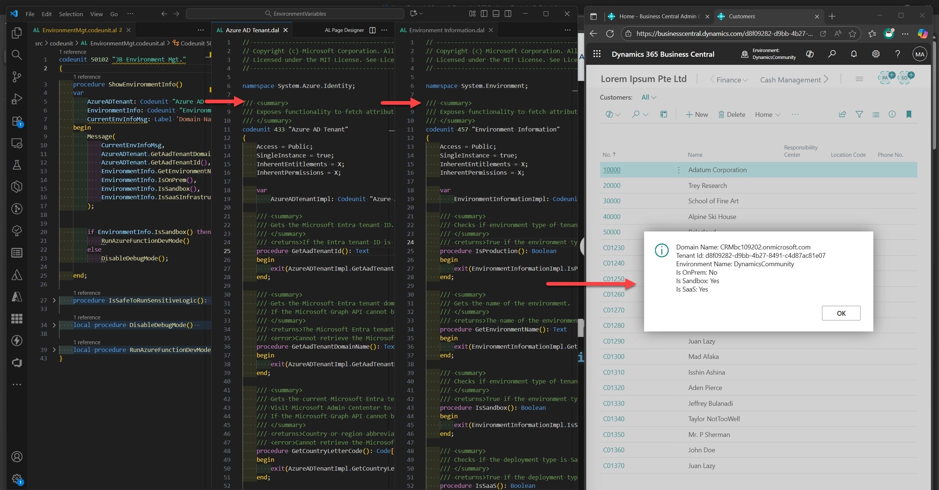The width and height of the screenshot is (939, 490).
Task: Toggle the bottom panel layout button
Action: coord(496,14)
